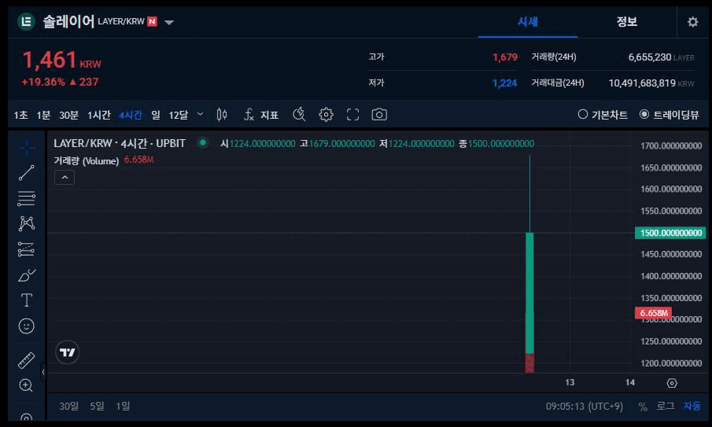Image resolution: width=712 pixels, height=427 pixels.
Task: Click the 1500.000000000 current price label
Action: point(670,233)
